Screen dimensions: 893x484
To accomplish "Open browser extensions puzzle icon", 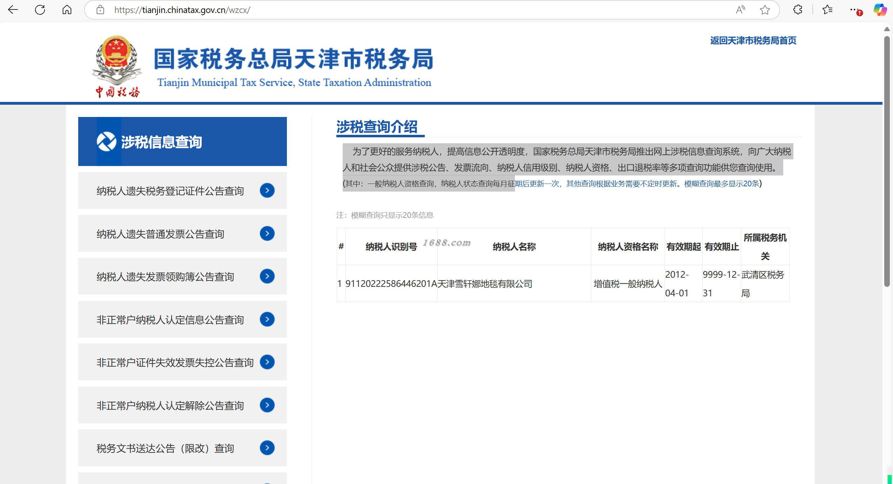I will tap(798, 10).
